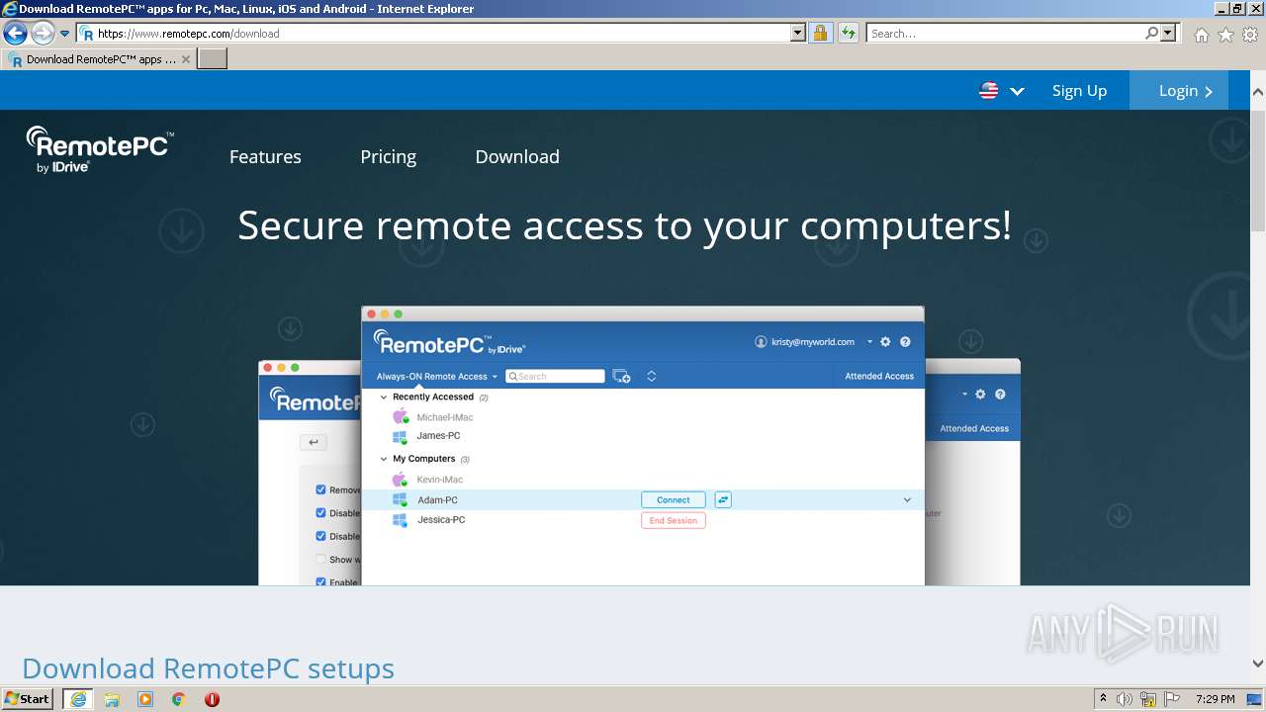Click the Search field in RemotePC app window
The height and width of the screenshot is (712, 1266).
click(555, 376)
